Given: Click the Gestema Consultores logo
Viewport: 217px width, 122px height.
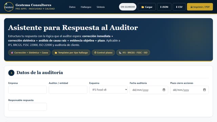Looking at the screenshot, I should click(x=9, y=7).
